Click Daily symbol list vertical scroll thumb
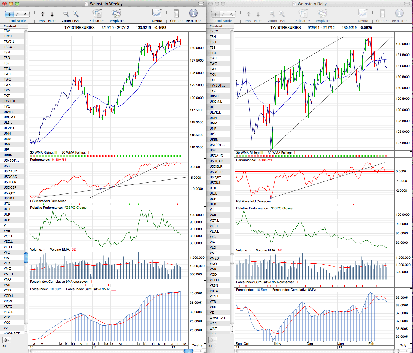 pyautogui.click(x=232, y=258)
